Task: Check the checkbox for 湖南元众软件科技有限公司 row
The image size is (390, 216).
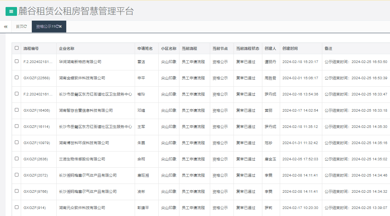Action: click(x=16, y=207)
